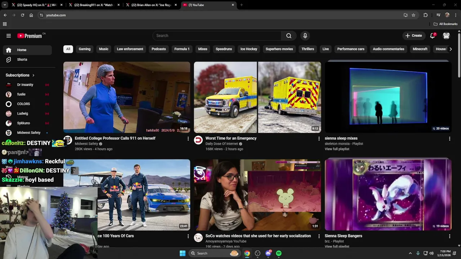
Task: Select the Thrillers filter chip
Action: pos(308,49)
